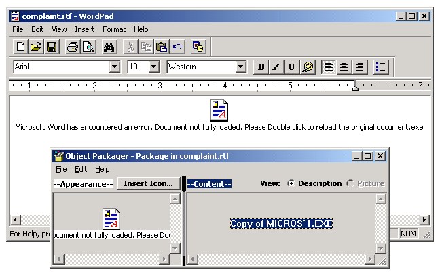This screenshot has height=277, width=440.
Task: Click the Date/Time insert icon
Action: [198, 47]
